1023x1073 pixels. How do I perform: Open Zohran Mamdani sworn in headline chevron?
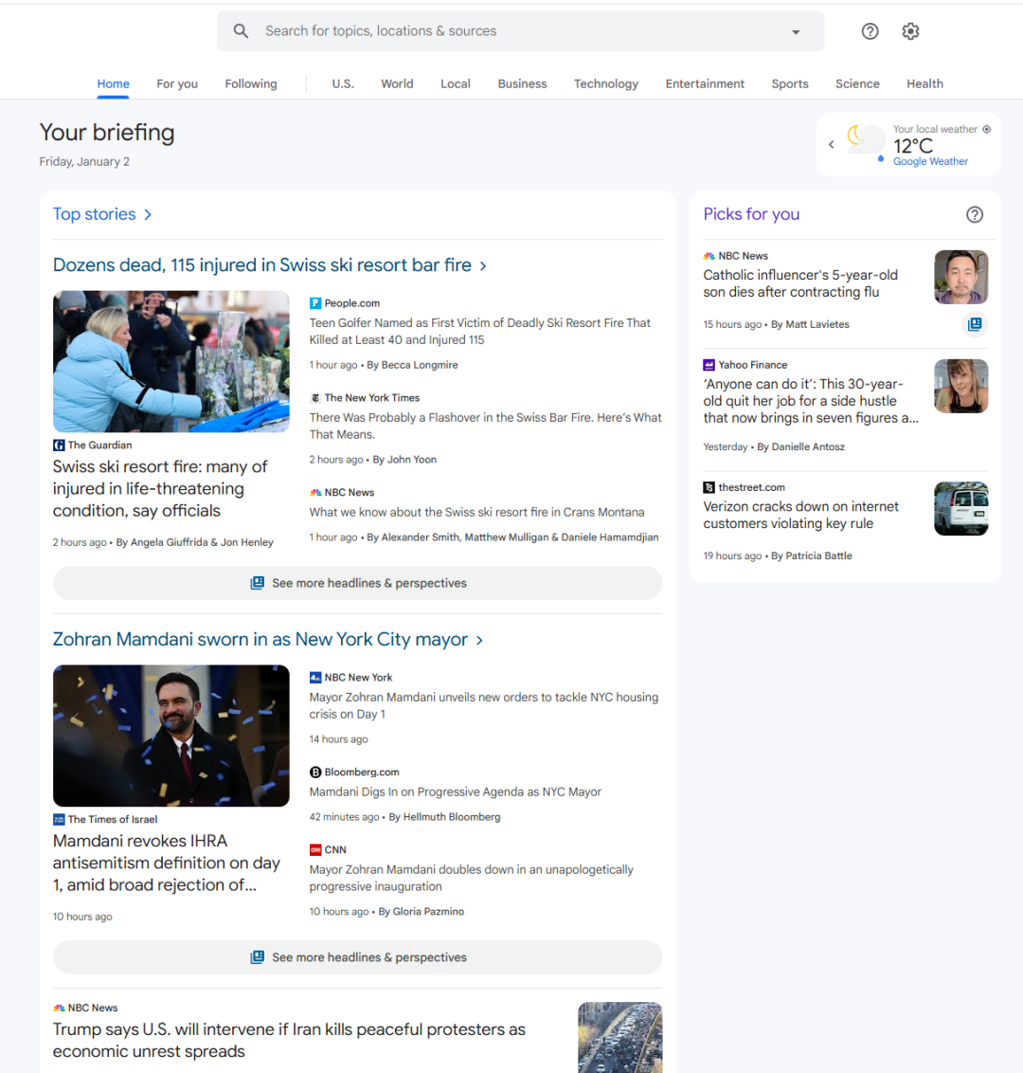click(x=479, y=641)
